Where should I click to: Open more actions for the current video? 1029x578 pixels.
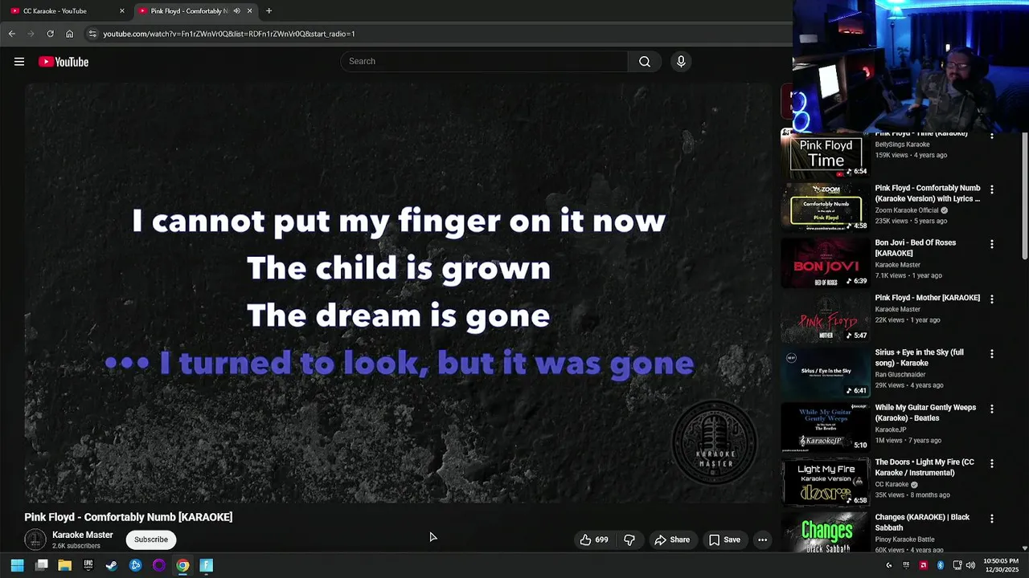click(x=762, y=539)
